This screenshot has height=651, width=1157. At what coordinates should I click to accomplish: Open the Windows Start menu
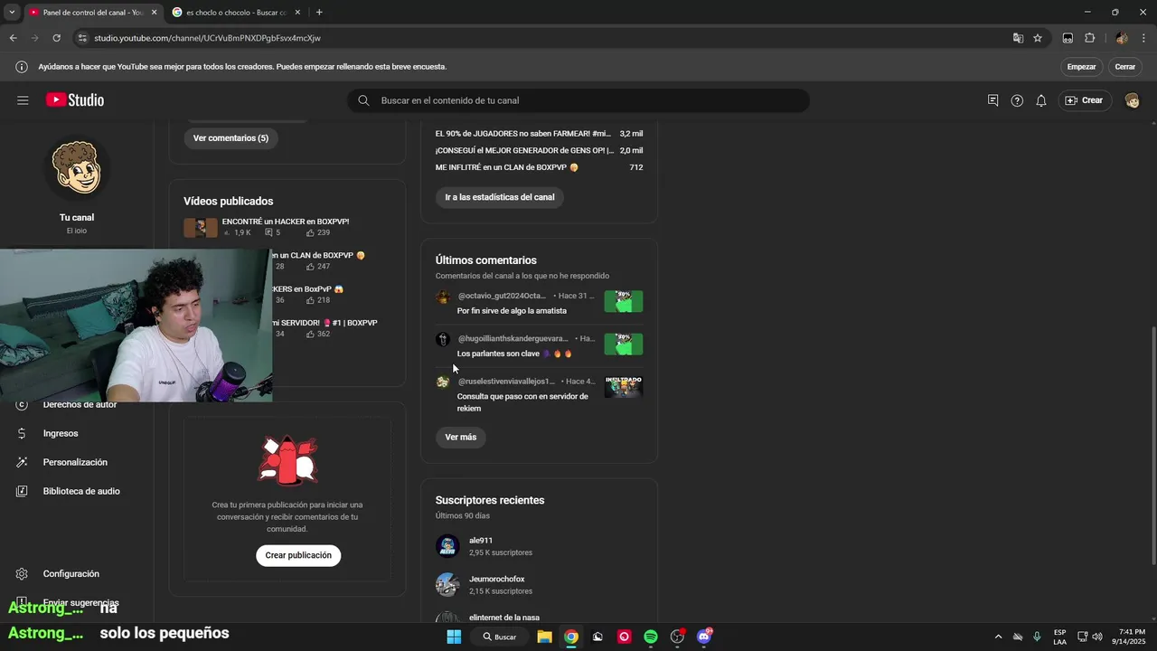pos(454,637)
